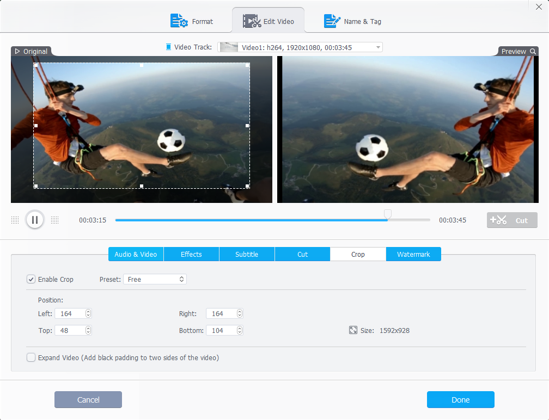Click the Bottom position input field

(221, 330)
